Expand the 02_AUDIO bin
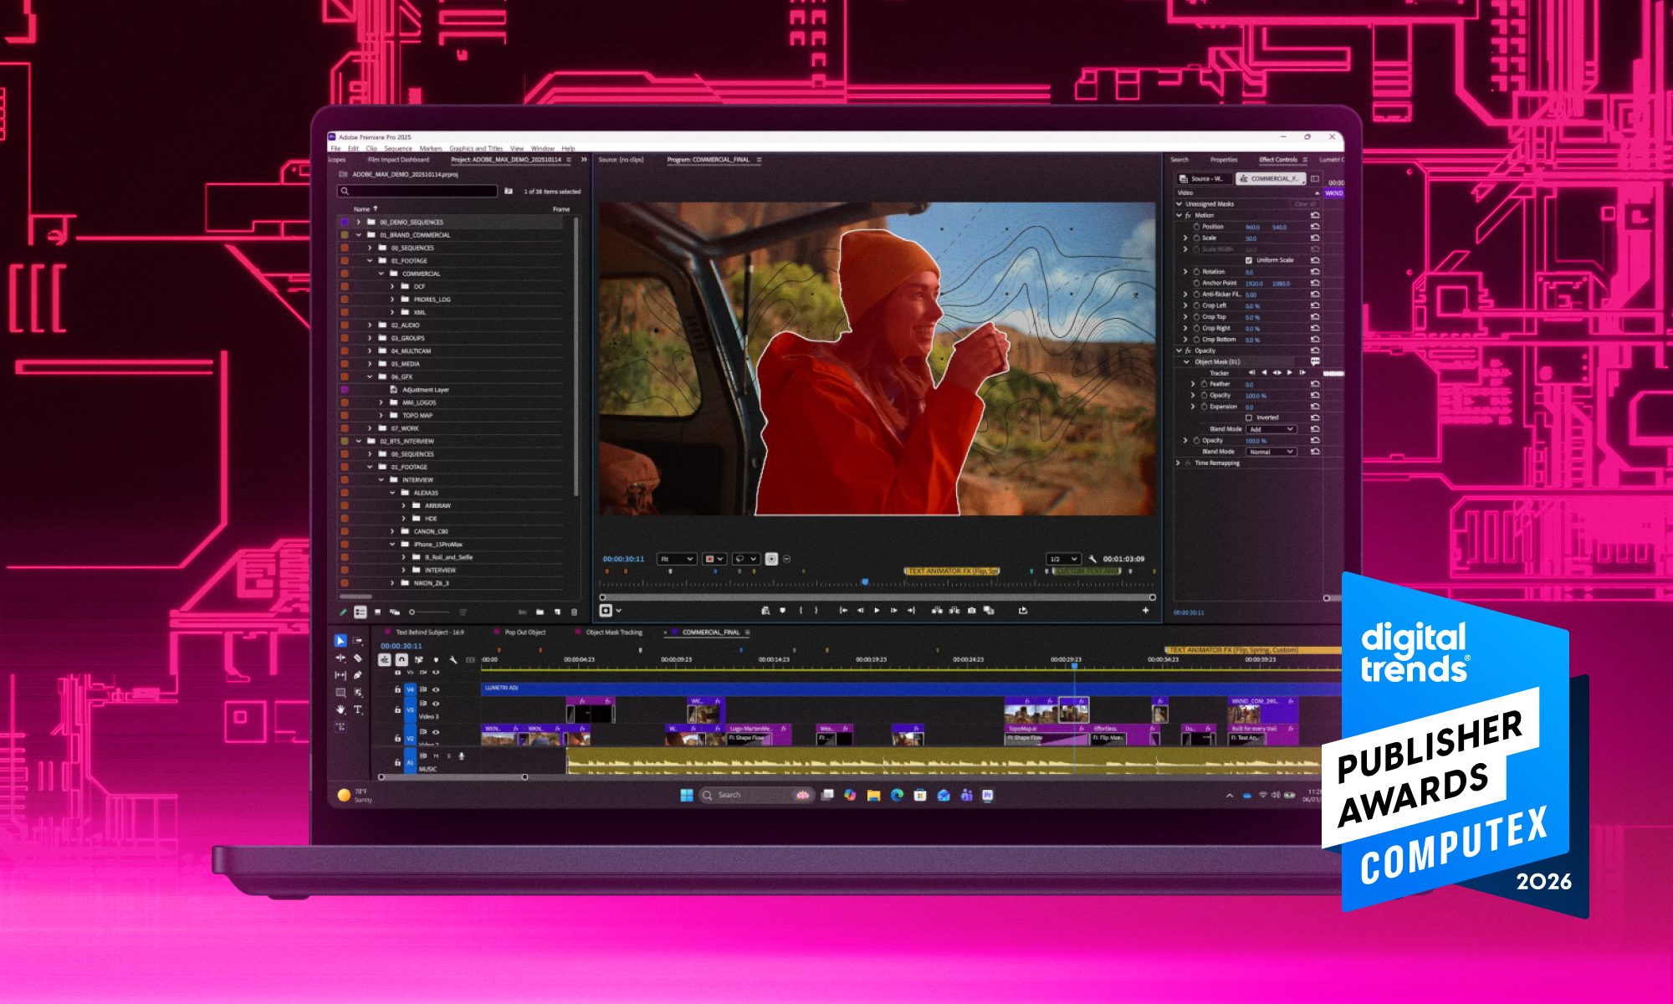The image size is (1673, 1004). tap(370, 325)
